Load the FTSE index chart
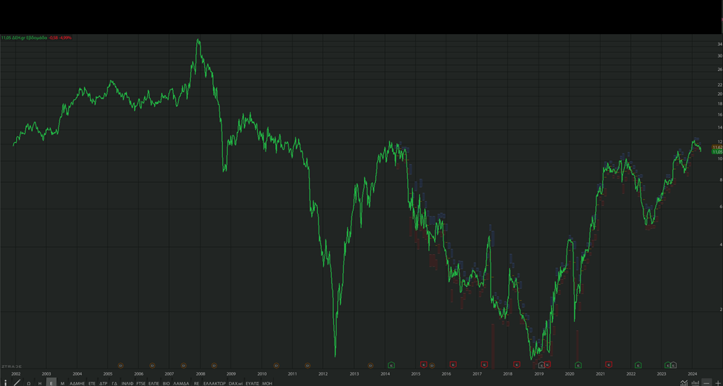 click(x=140, y=383)
